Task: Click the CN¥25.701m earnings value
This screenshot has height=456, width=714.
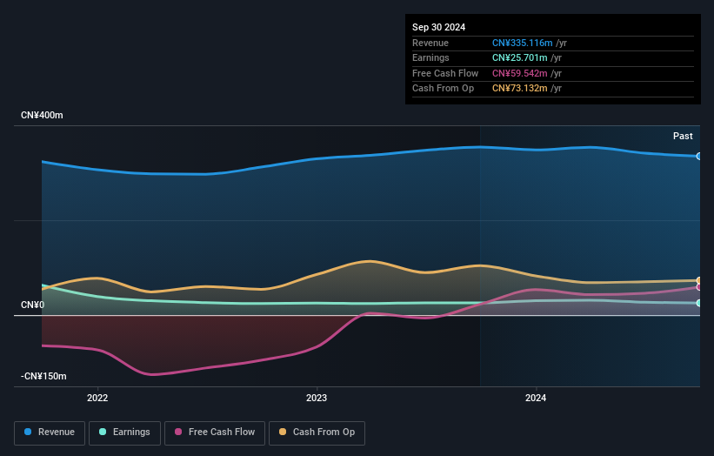Action: [x=519, y=57]
